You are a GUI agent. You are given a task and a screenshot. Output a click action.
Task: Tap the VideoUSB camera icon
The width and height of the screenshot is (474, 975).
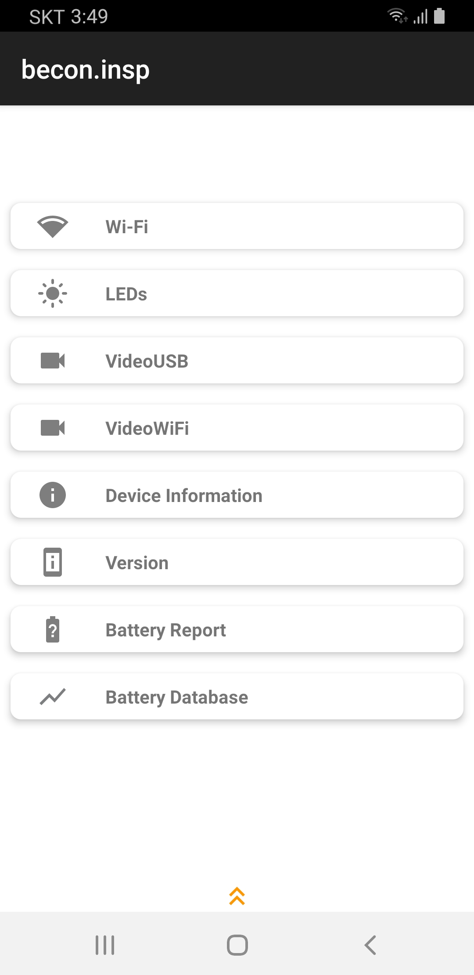53,361
